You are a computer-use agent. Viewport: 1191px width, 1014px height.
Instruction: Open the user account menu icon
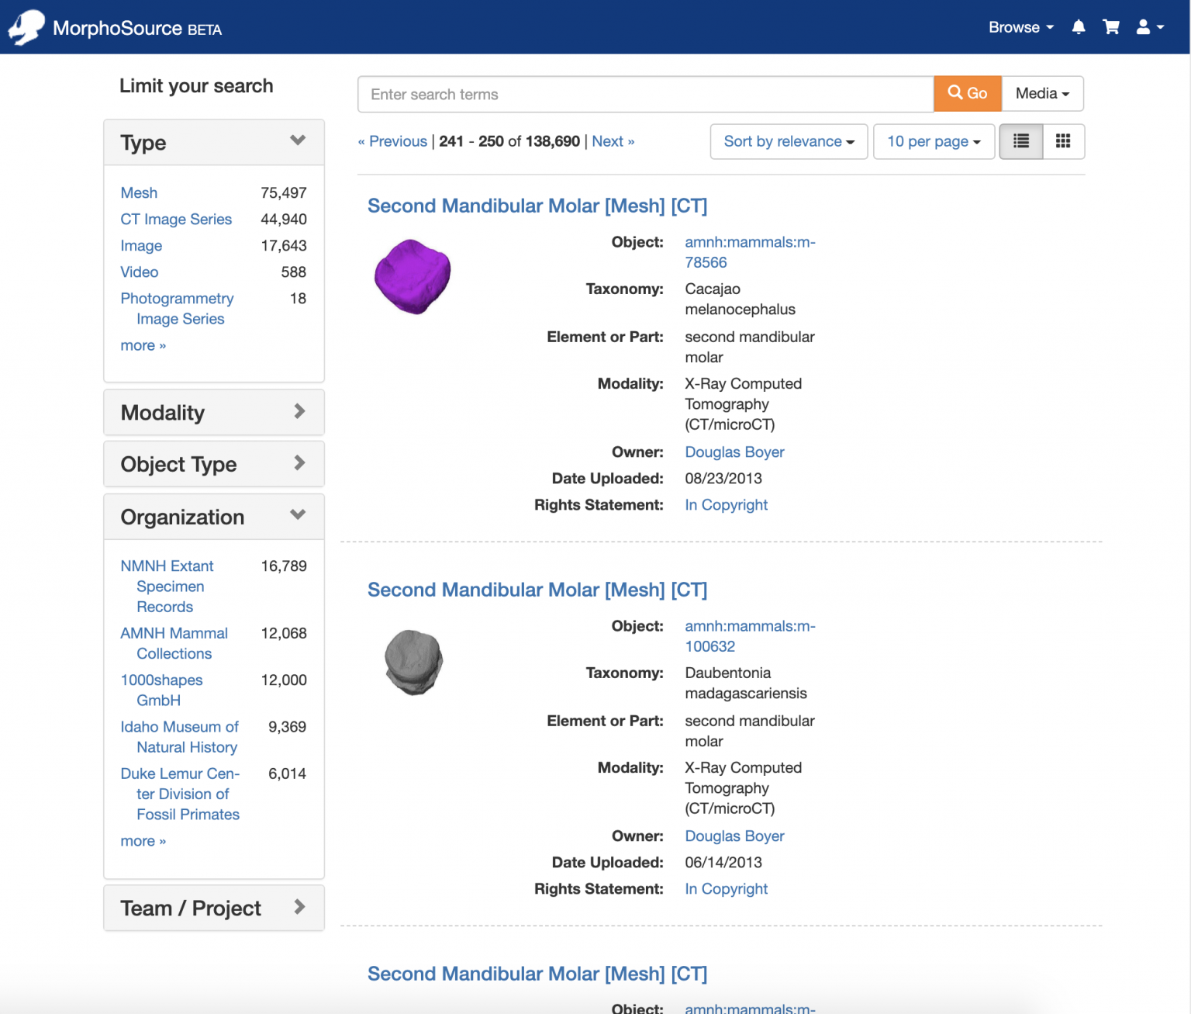pos(1144,26)
